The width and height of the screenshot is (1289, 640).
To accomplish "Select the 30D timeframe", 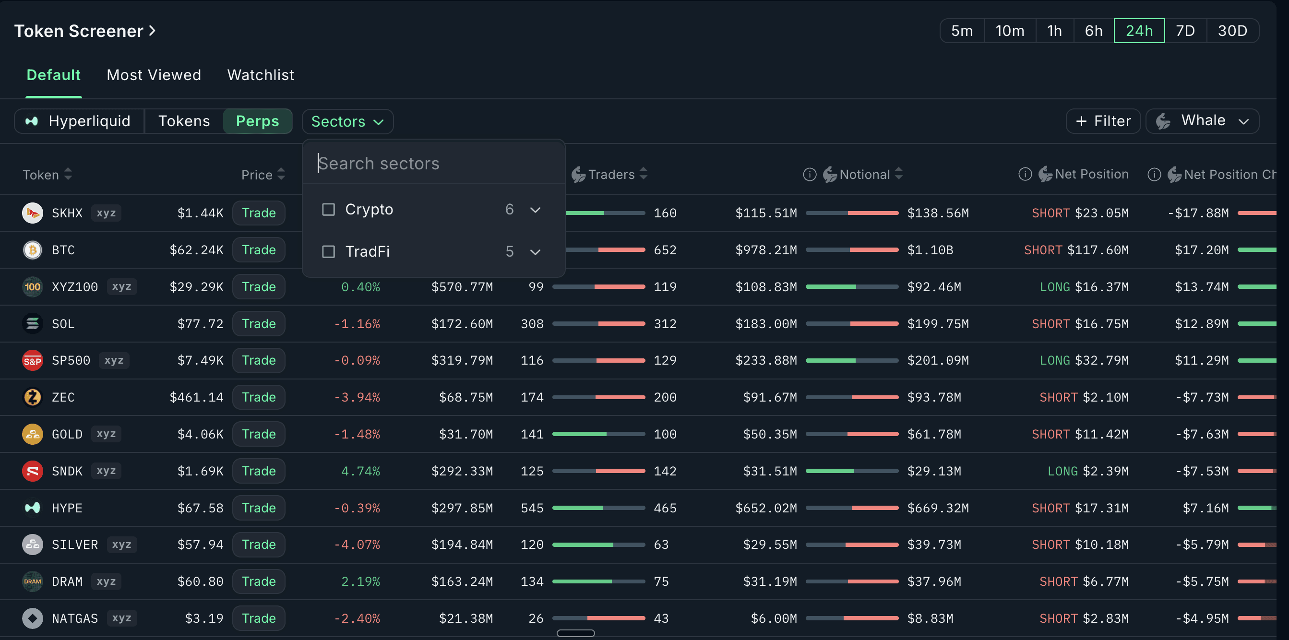I will point(1232,31).
